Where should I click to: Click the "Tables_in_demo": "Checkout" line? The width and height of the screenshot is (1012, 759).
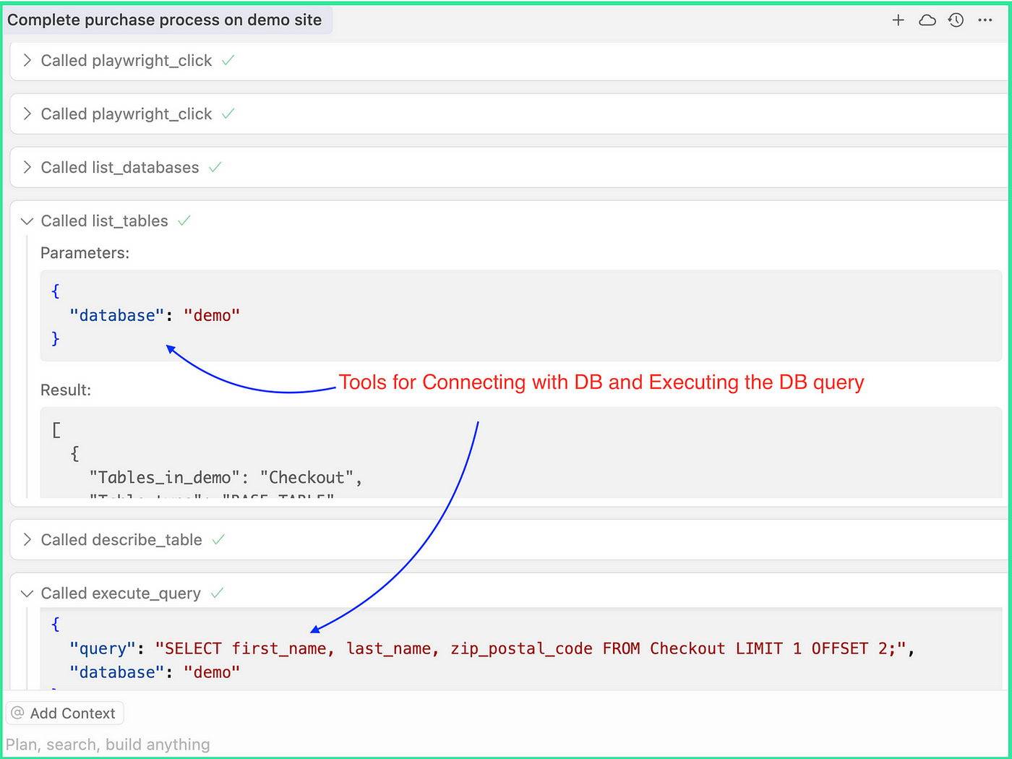[226, 477]
